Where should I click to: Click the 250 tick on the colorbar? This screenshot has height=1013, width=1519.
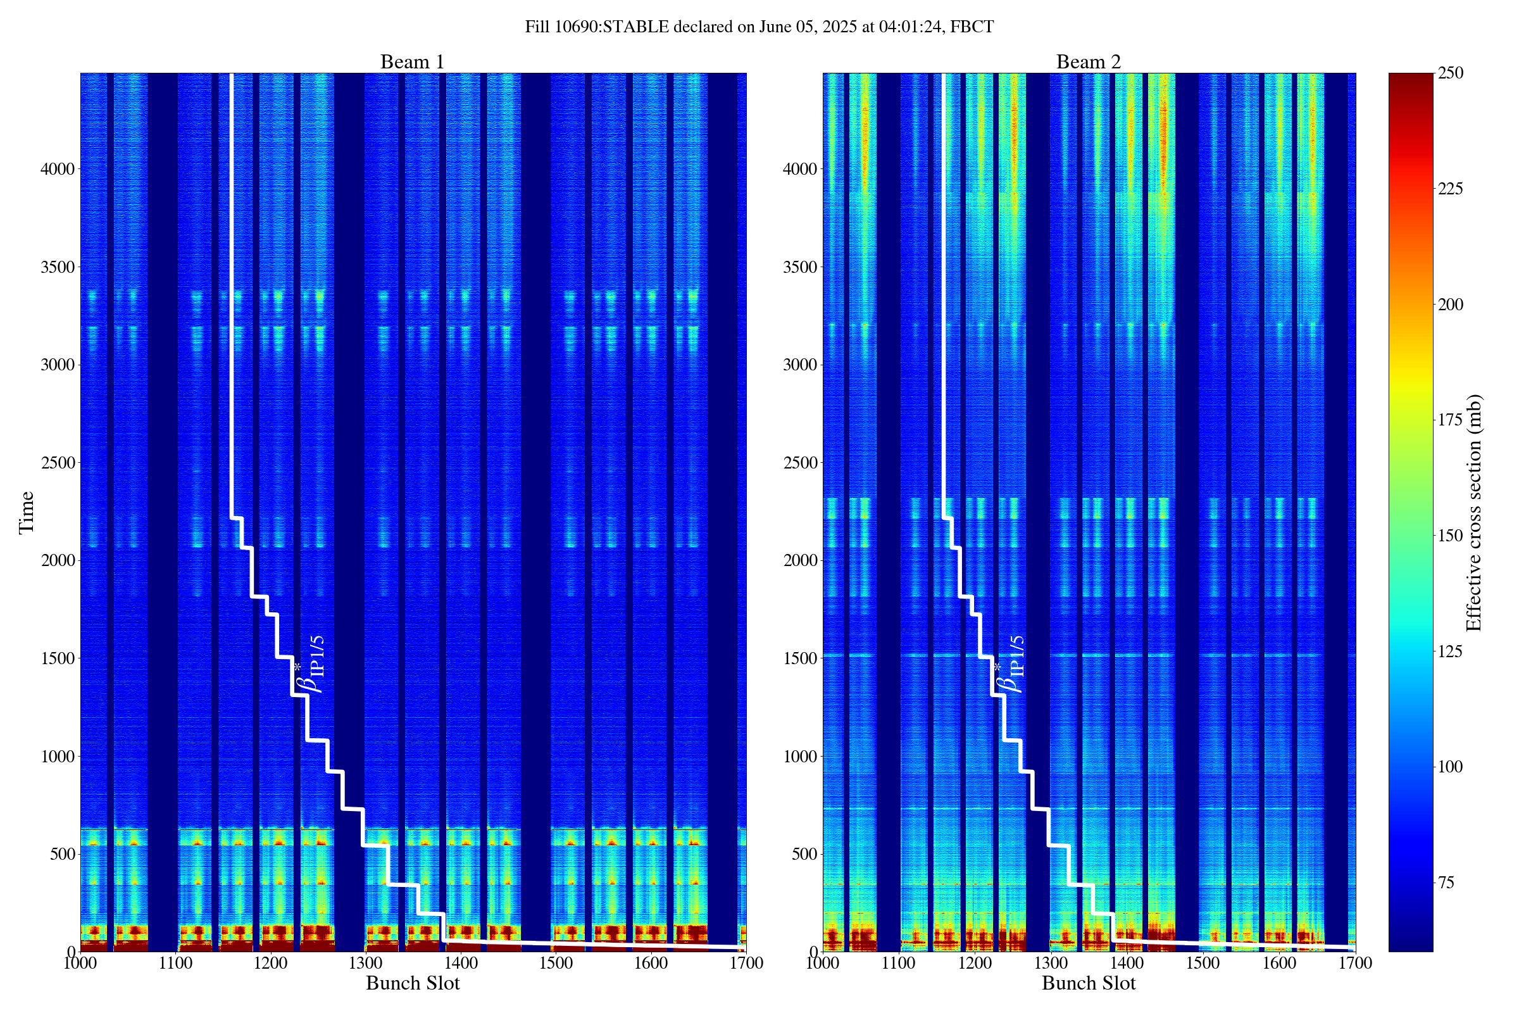click(x=1451, y=73)
